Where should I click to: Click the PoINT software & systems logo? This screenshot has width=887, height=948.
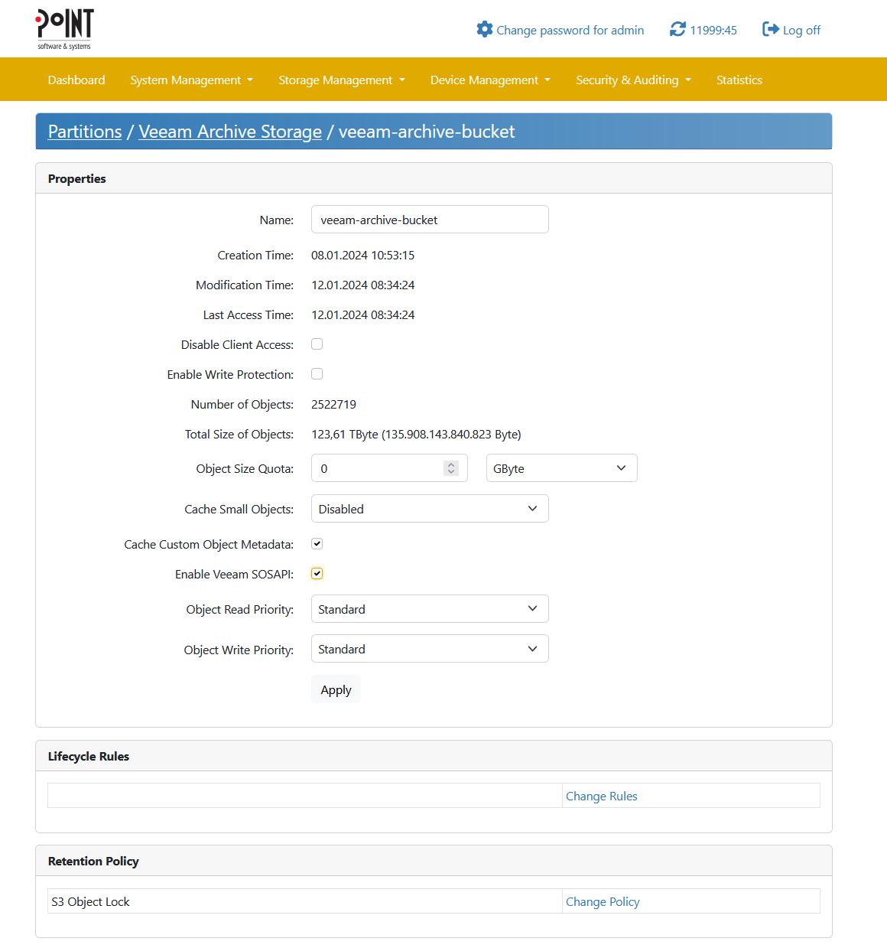point(65,29)
